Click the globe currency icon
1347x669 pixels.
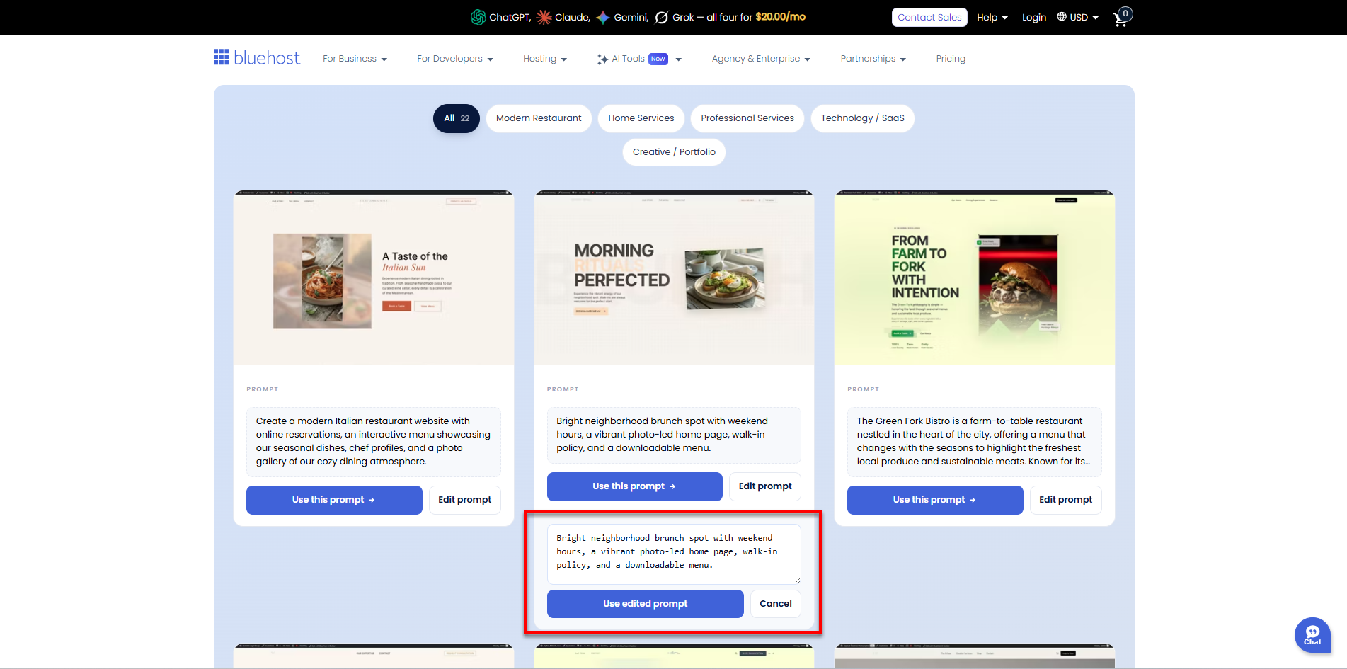click(1062, 17)
